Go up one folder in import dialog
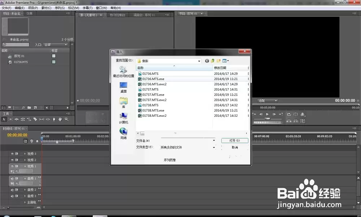This screenshot has width=361, height=217. coord(213,61)
